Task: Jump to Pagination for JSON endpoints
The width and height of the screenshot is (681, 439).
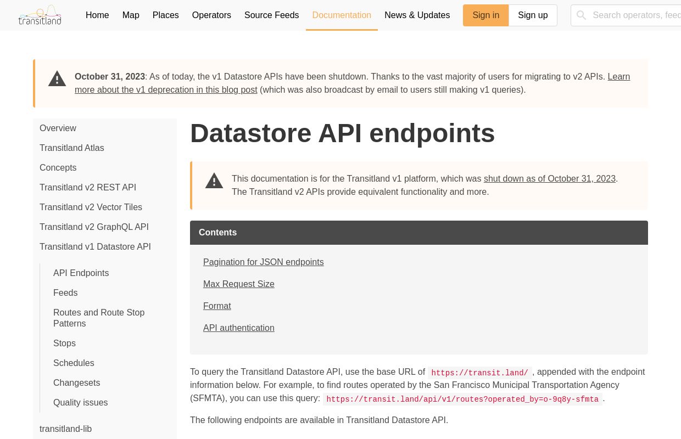Action: [263, 262]
